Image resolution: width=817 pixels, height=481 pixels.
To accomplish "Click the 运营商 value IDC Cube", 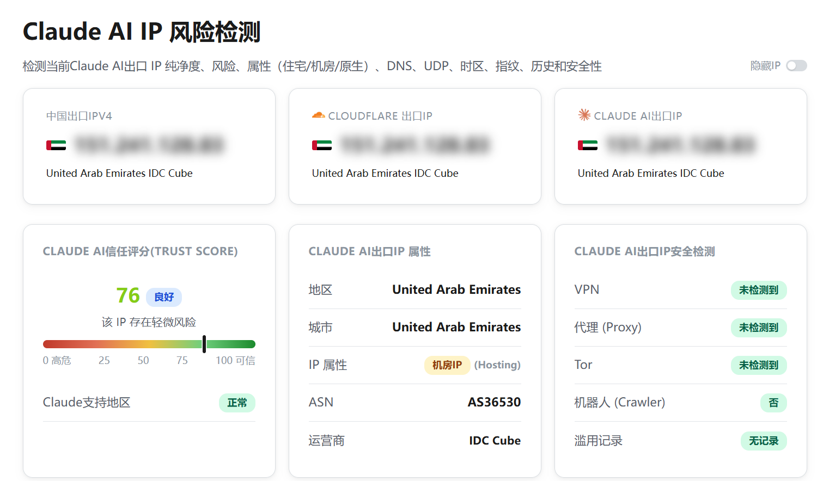I will point(495,441).
